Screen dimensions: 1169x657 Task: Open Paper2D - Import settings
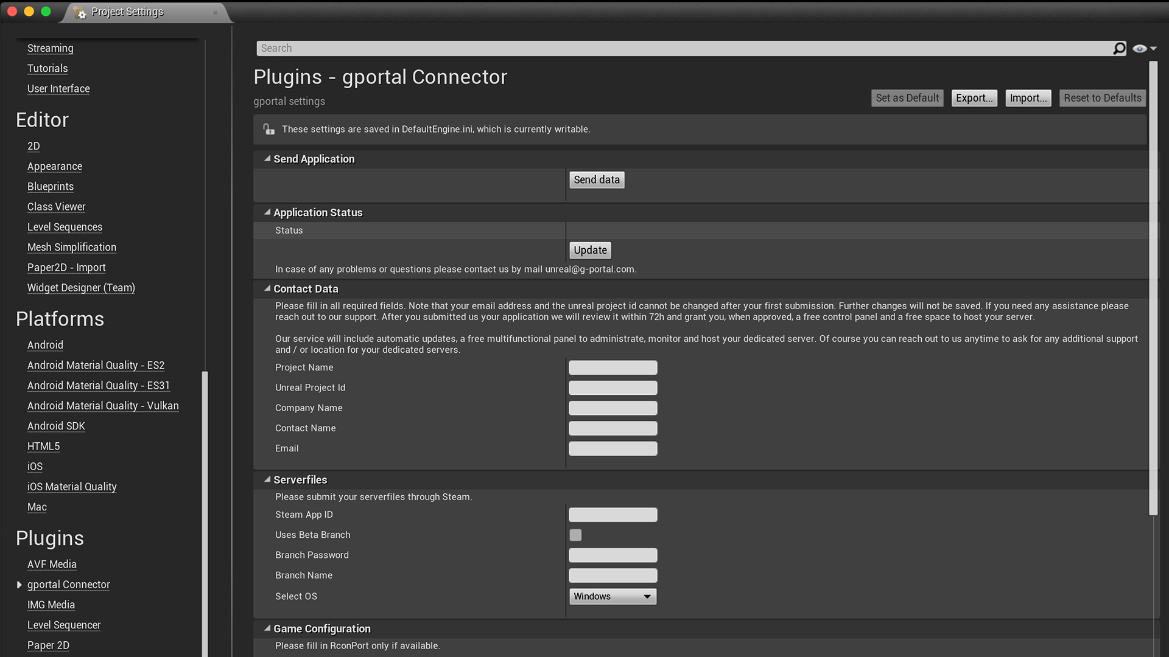coord(66,268)
